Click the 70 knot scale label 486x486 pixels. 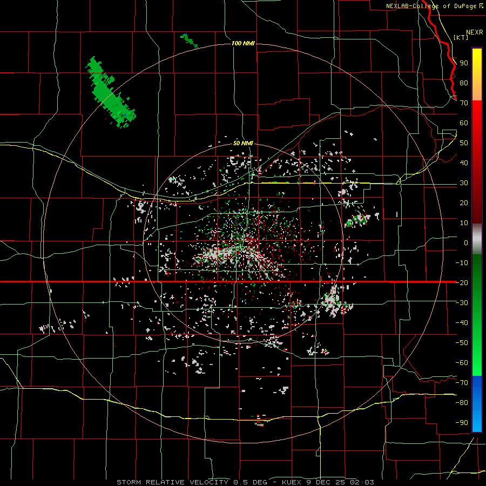click(x=464, y=103)
